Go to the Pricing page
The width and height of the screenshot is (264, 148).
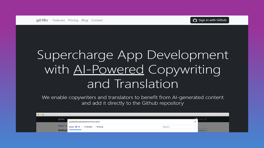click(73, 20)
